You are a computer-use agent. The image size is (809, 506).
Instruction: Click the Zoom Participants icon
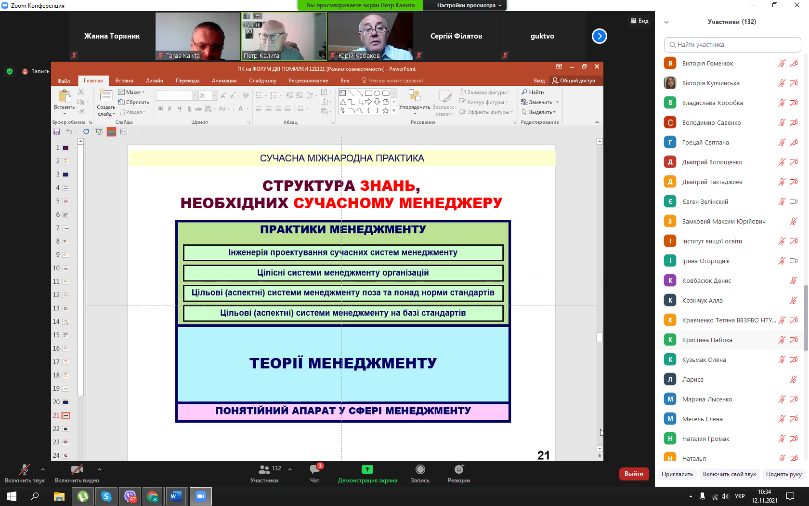point(264,469)
